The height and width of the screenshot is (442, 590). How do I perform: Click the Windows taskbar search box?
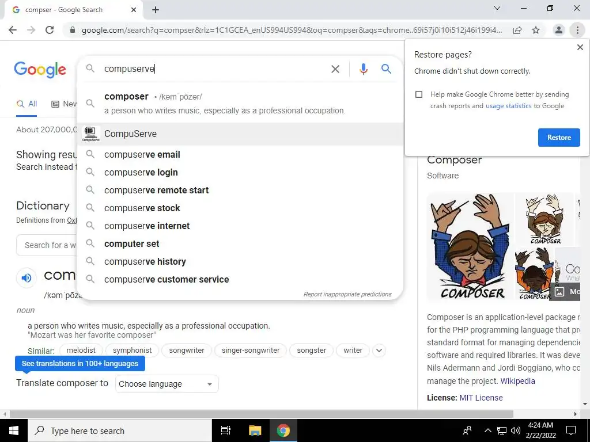click(x=120, y=430)
